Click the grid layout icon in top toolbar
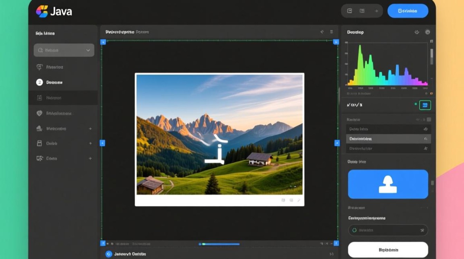The width and height of the screenshot is (464, 259). point(362,11)
